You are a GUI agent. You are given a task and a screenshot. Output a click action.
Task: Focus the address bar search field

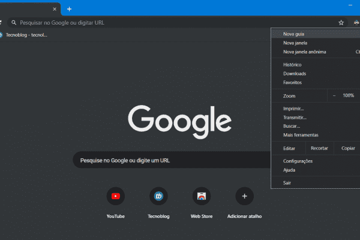177,23
